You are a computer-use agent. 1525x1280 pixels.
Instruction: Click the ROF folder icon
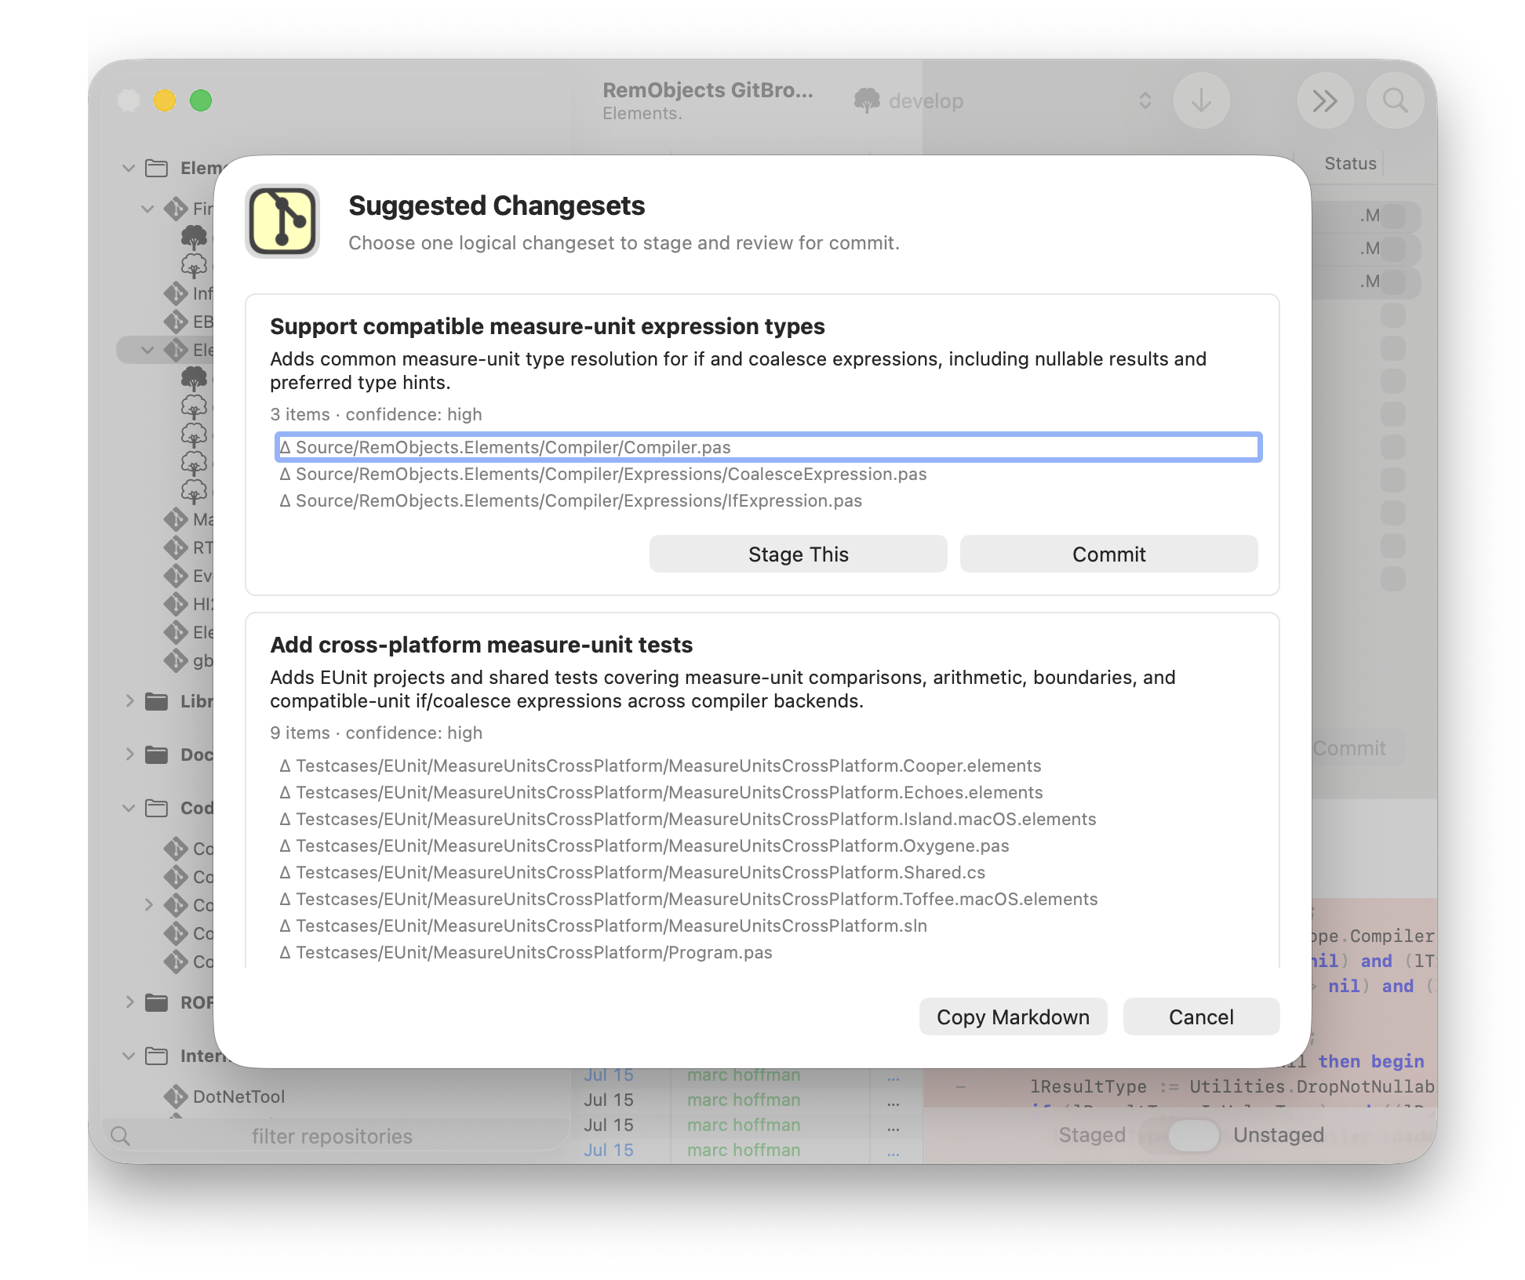point(157,1002)
